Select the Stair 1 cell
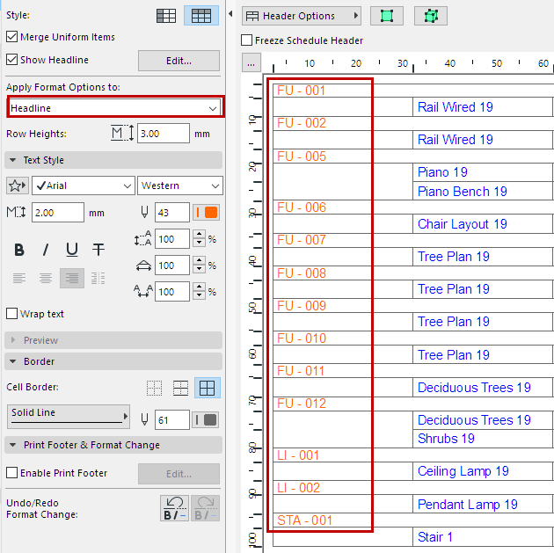Image resolution: width=554 pixels, height=553 pixels. pyautogui.click(x=482, y=537)
